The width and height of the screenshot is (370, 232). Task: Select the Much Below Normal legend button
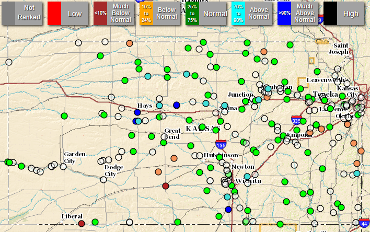click(x=114, y=14)
